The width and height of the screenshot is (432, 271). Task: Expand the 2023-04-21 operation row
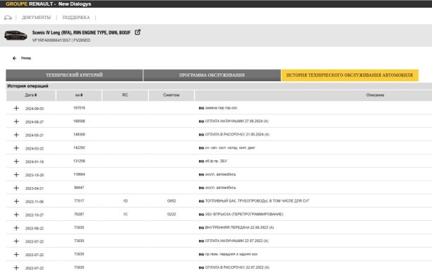(16, 188)
